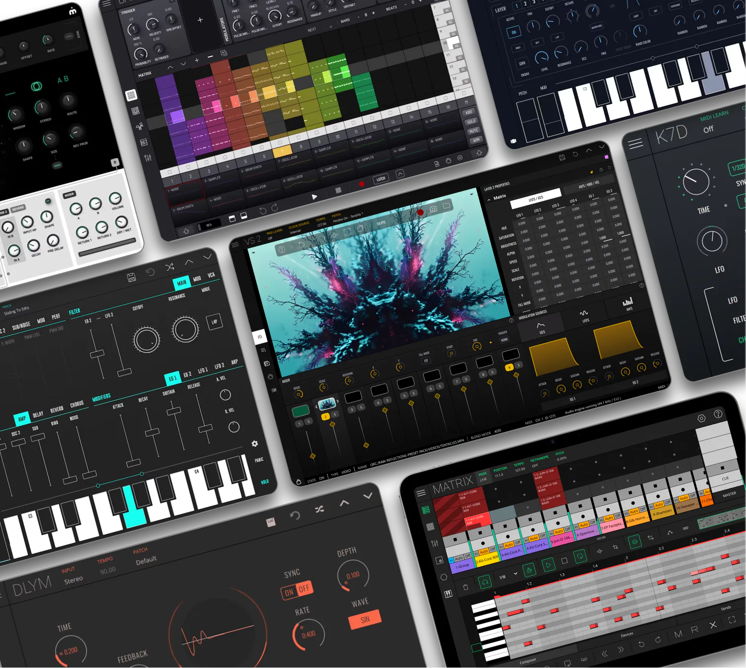Select the yellow layer 2 button in the VS 2 mixer
Viewport: 746px width, 668px height.
point(325,417)
